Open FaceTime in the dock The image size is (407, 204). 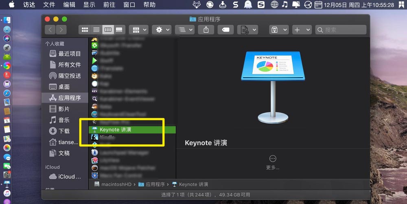click(x=7, y=166)
